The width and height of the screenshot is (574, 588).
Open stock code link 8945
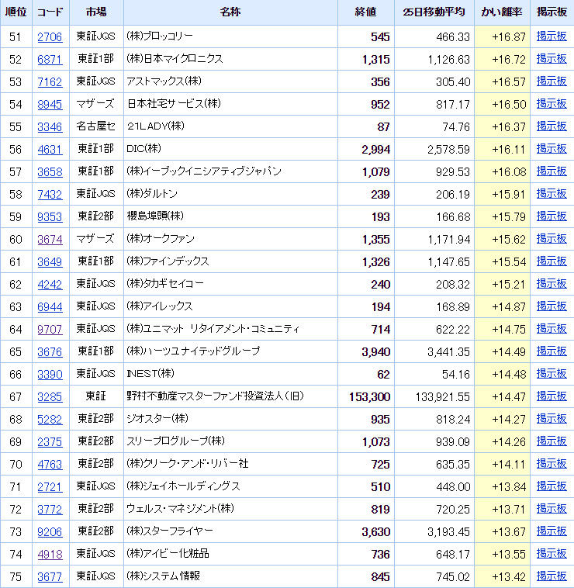(50, 104)
